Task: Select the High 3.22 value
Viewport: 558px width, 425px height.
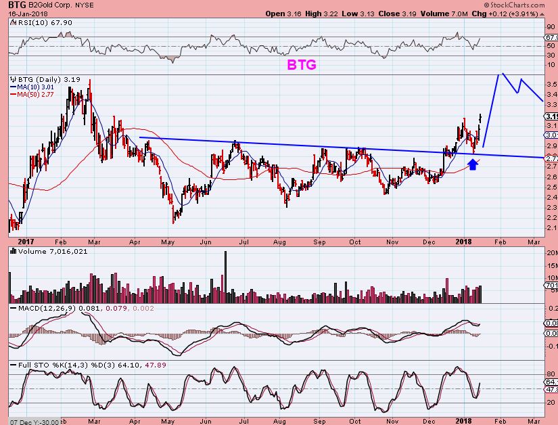Action: pos(322,14)
